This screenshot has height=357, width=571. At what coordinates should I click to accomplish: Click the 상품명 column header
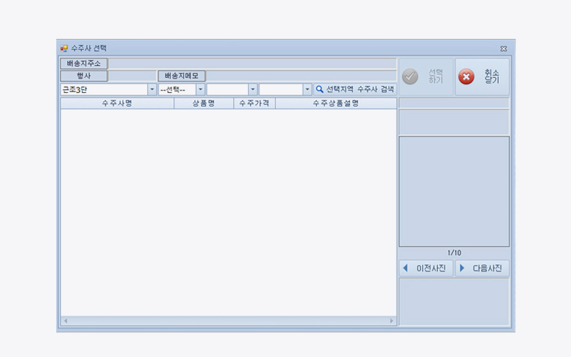click(203, 103)
